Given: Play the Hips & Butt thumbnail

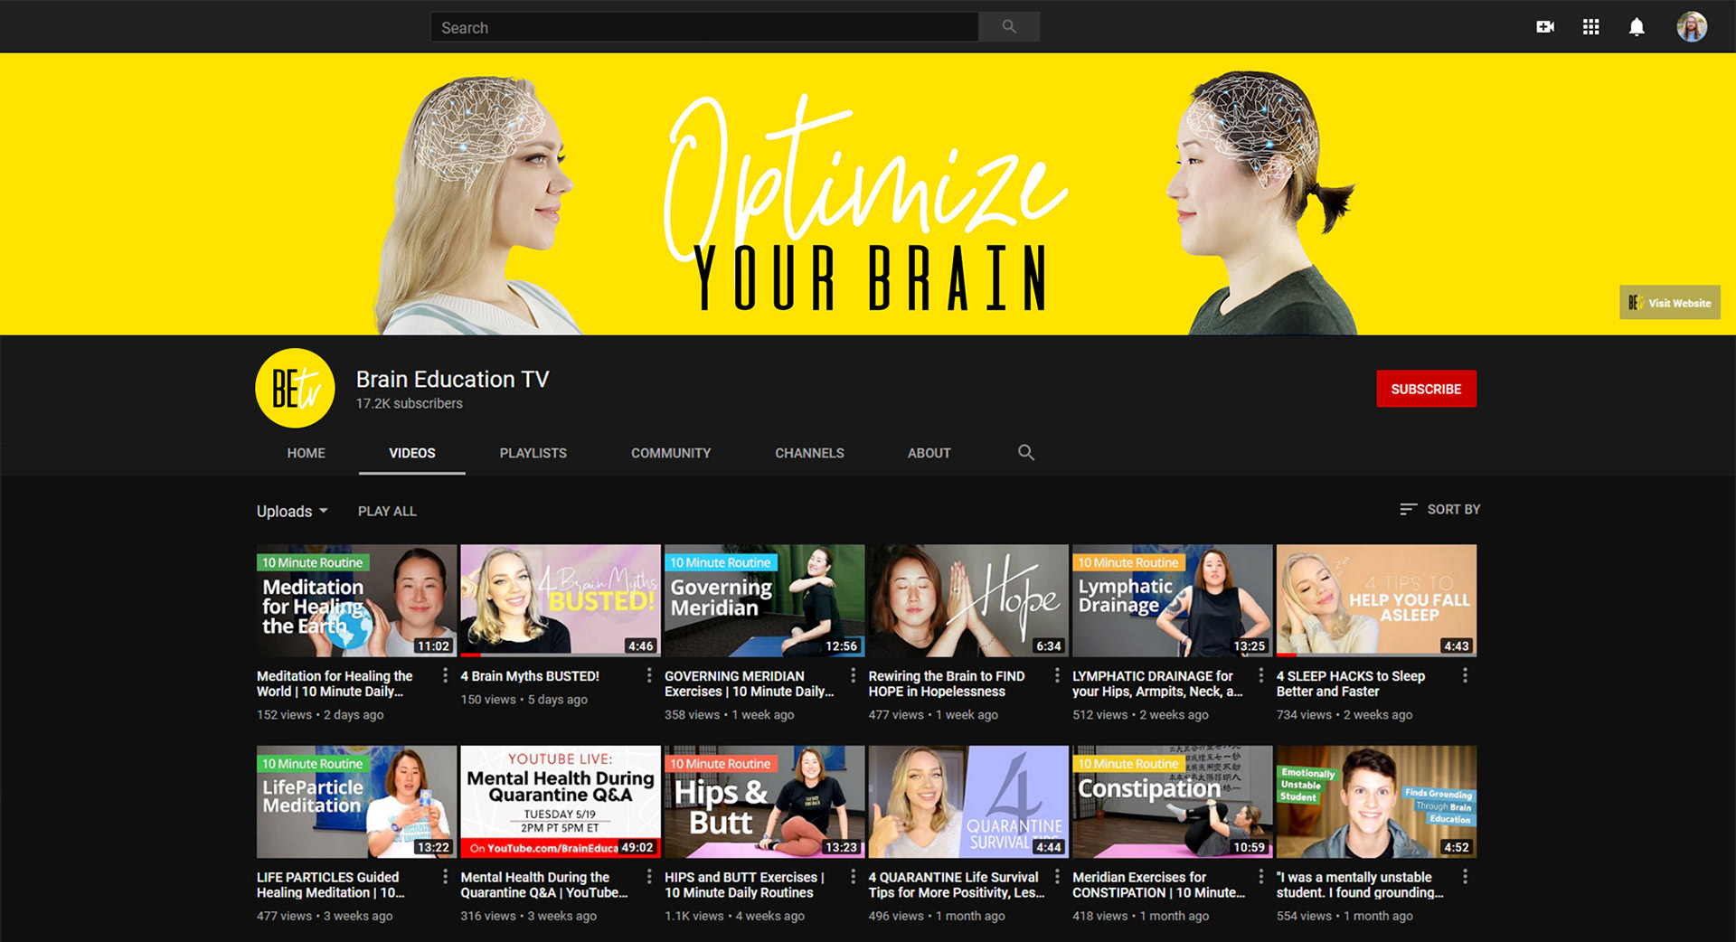Looking at the screenshot, I should coord(765,802).
